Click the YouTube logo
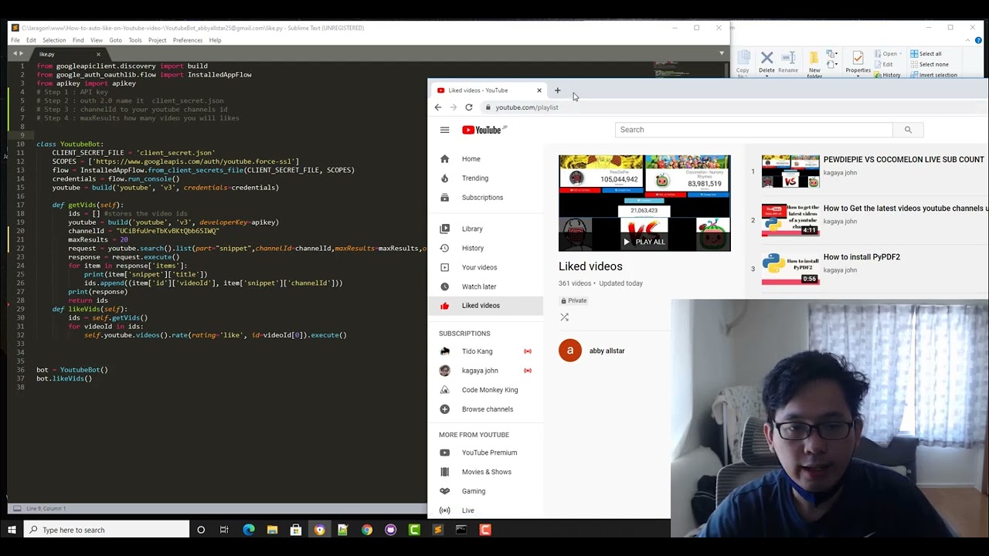Viewport: 989px width, 556px height. point(484,130)
